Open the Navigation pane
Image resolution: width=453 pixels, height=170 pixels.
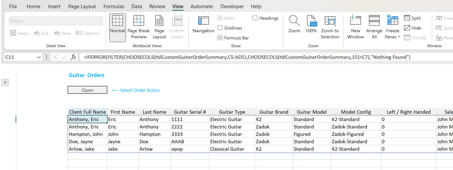pyautogui.click(x=203, y=25)
